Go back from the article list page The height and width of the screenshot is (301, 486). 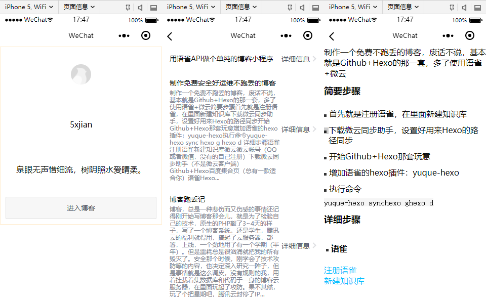coord(170,36)
